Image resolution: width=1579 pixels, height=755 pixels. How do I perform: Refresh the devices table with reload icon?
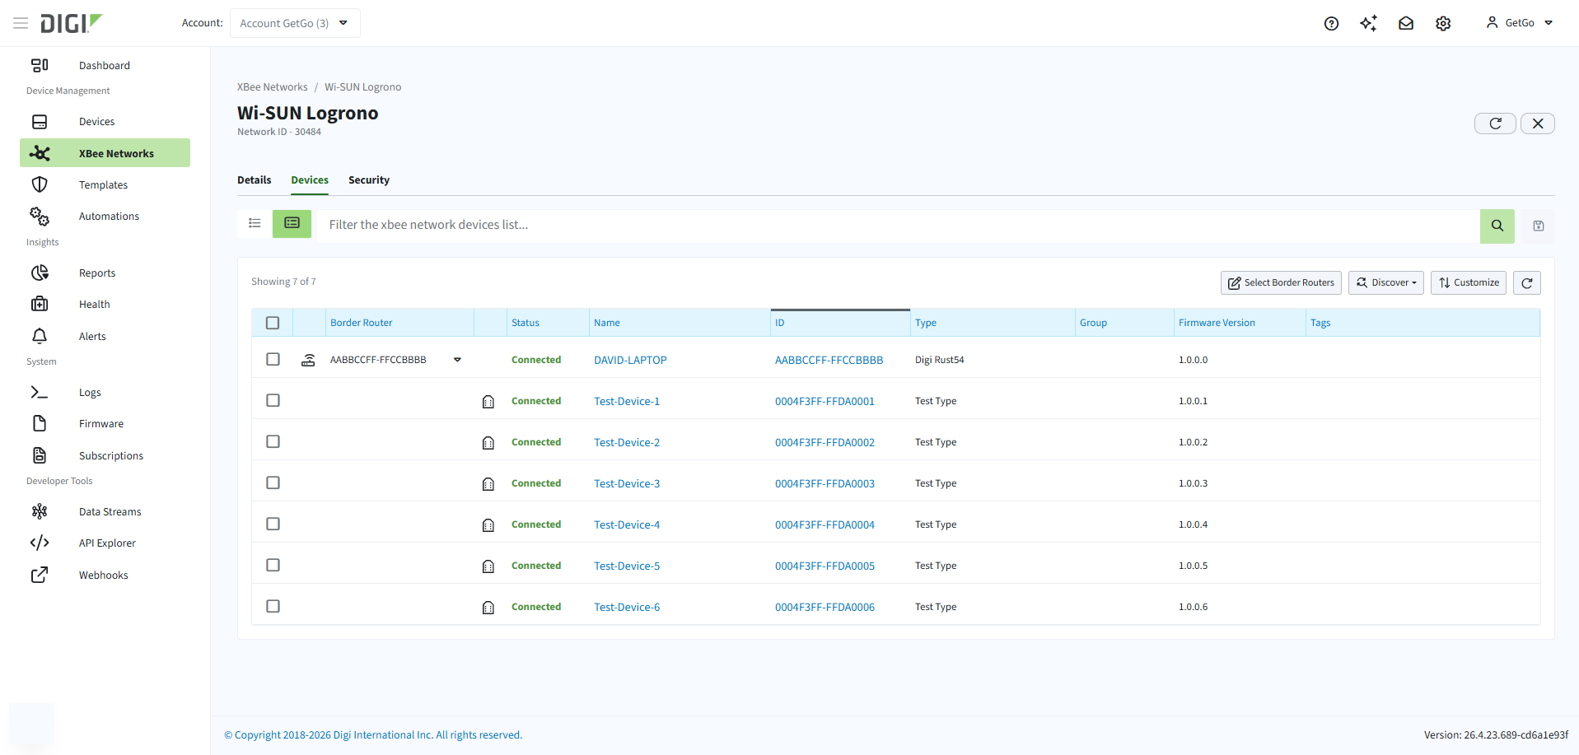pyautogui.click(x=1526, y=282)
